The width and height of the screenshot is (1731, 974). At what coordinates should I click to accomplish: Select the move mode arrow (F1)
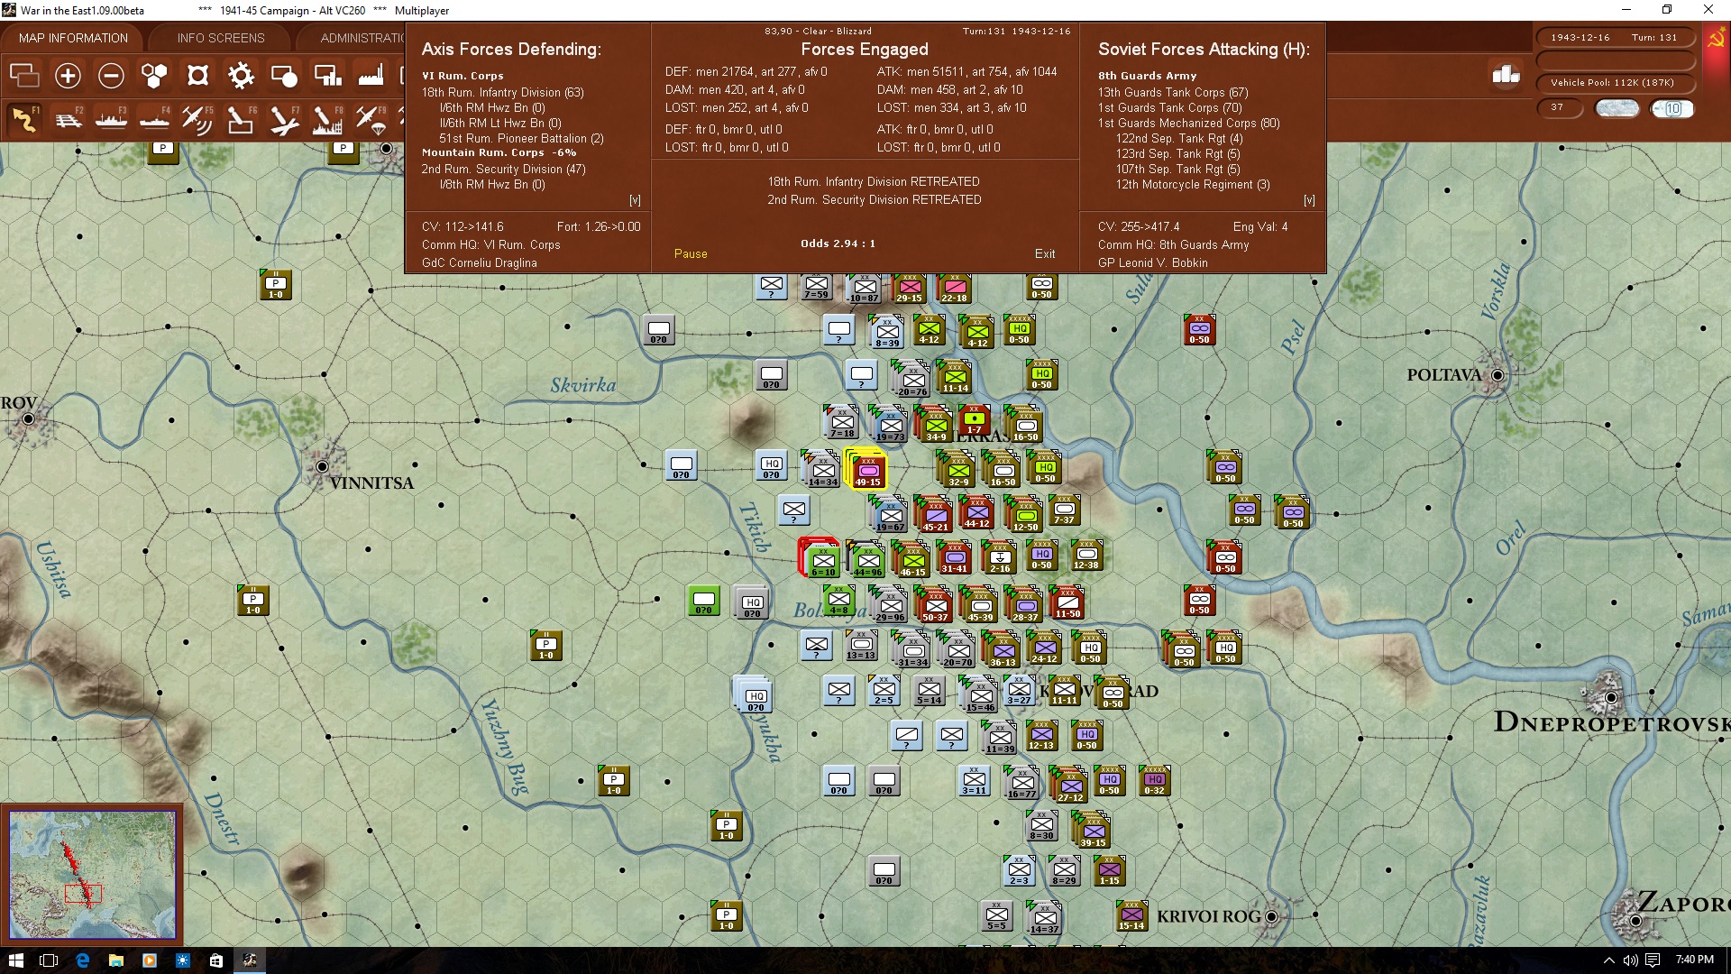click(25, 120)
